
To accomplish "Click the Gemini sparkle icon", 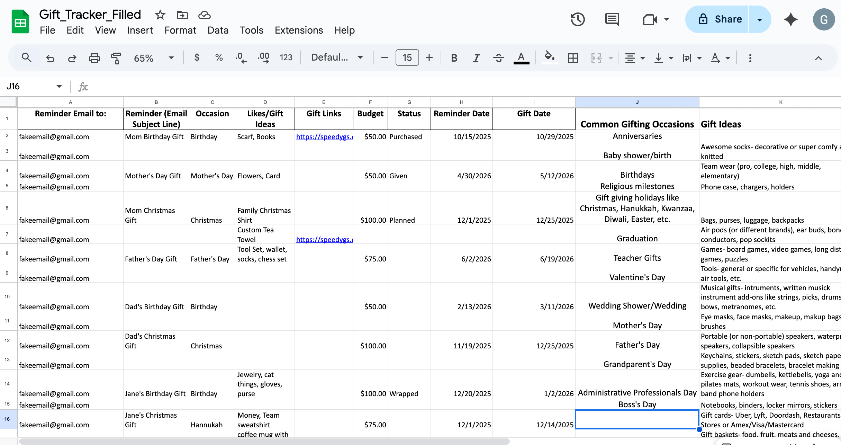I will point(790,19).
